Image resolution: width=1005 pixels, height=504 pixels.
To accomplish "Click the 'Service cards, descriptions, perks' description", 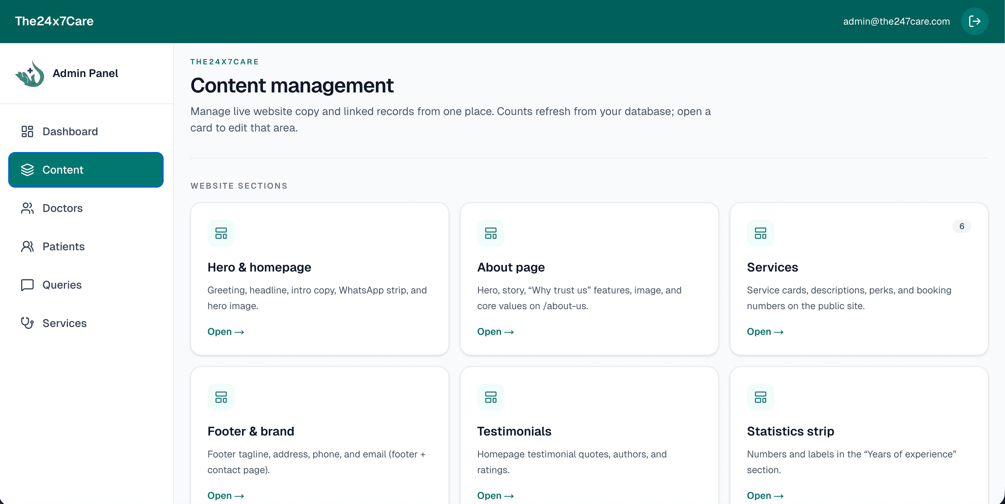I will click(x=849, y=298).
